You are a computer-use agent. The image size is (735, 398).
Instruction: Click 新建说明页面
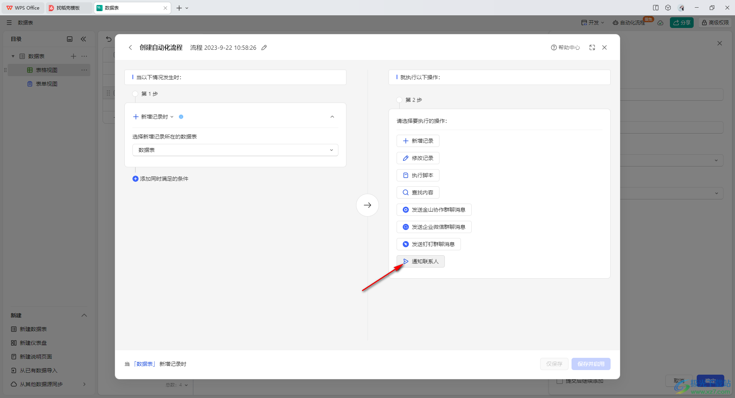click(x=32, y=357)
